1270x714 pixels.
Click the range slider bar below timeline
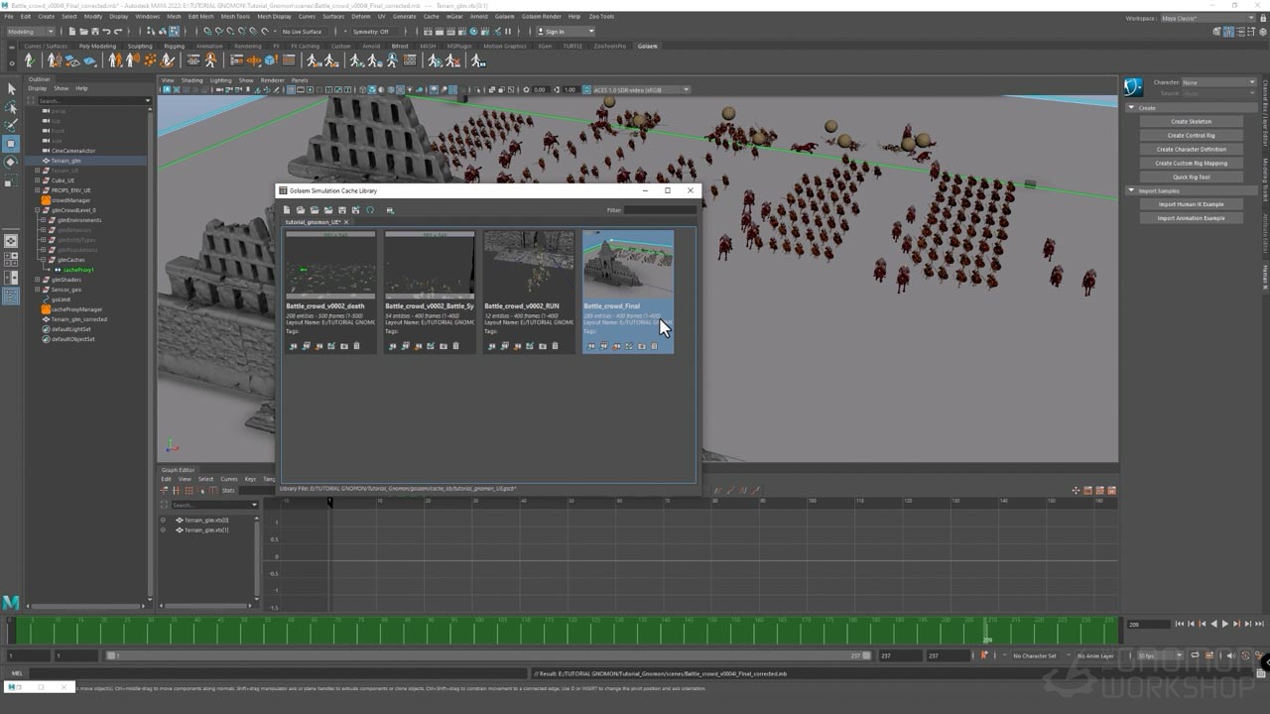pyautogui.click(x=486, y=655)
